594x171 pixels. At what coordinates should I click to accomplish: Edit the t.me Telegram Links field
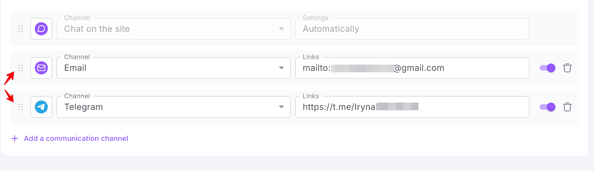(412, 107)
